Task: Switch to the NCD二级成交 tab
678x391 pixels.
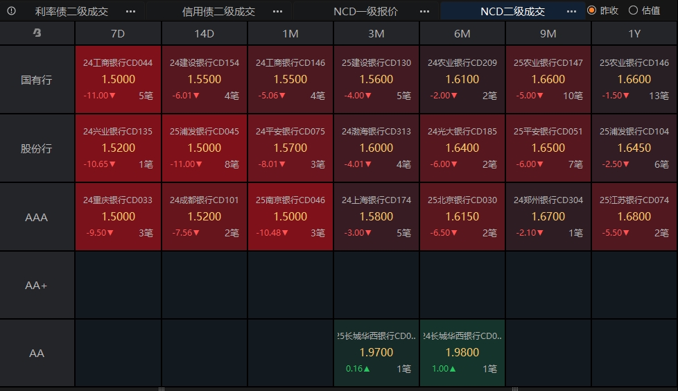Action: pyautogui.click(x=513, y=11)
